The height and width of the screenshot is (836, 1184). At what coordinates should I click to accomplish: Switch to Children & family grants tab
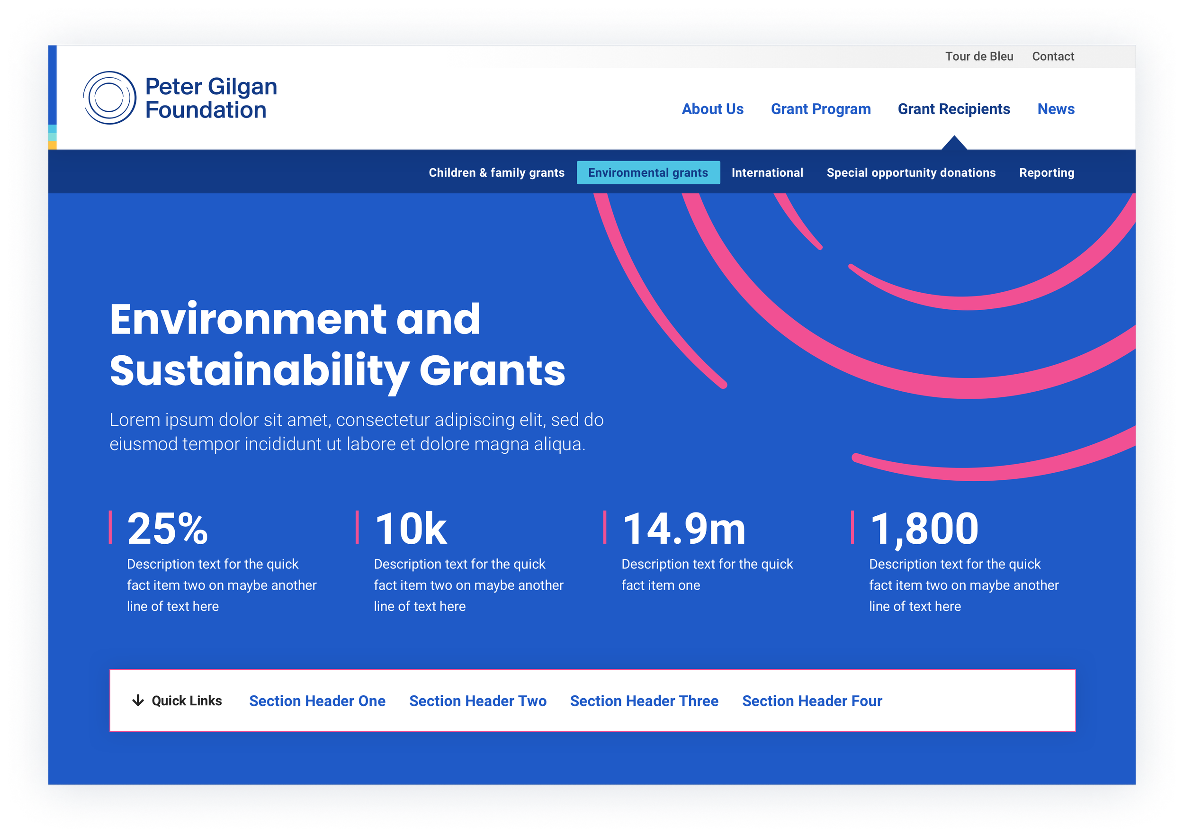(x=496, y=172)
